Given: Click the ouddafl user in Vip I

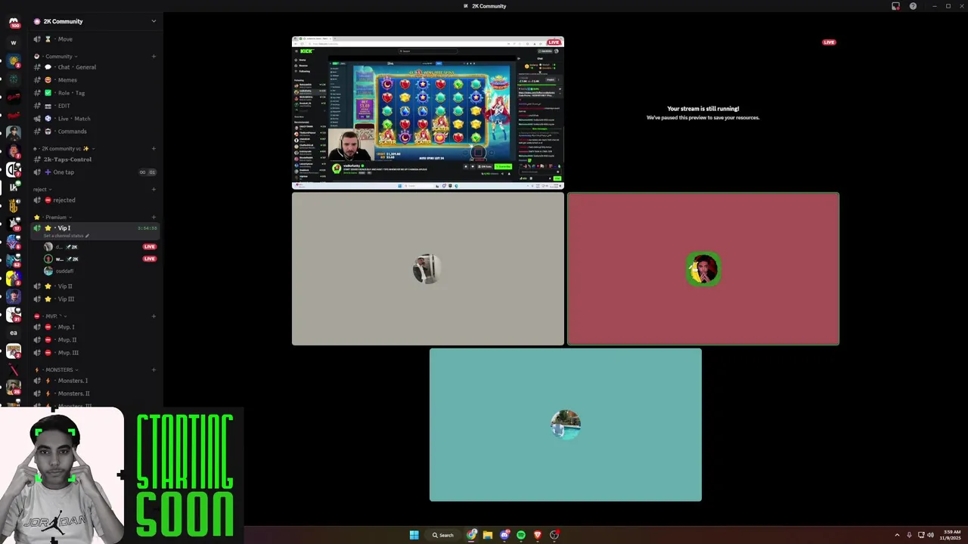Looking at the screenshot, I should [100, 271].
